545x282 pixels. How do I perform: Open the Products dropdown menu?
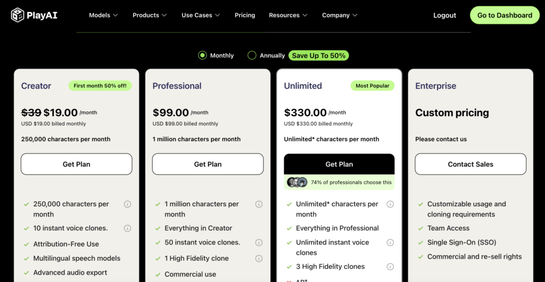tap(150, 15)
